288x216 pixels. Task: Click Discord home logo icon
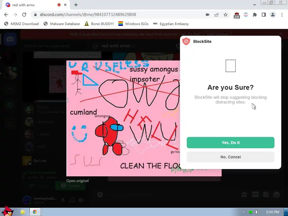pos(10,39)
